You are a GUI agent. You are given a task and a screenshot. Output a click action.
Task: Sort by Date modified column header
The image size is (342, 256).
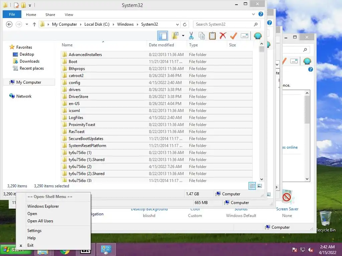coord(167,45)
